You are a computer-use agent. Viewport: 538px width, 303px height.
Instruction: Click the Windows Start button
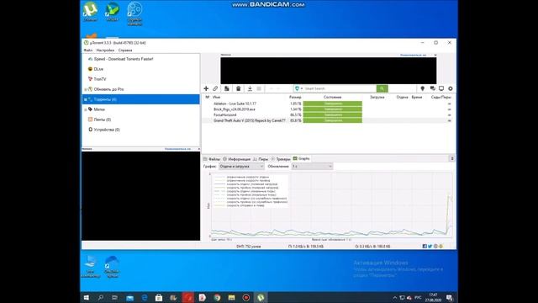click(87, 297)
